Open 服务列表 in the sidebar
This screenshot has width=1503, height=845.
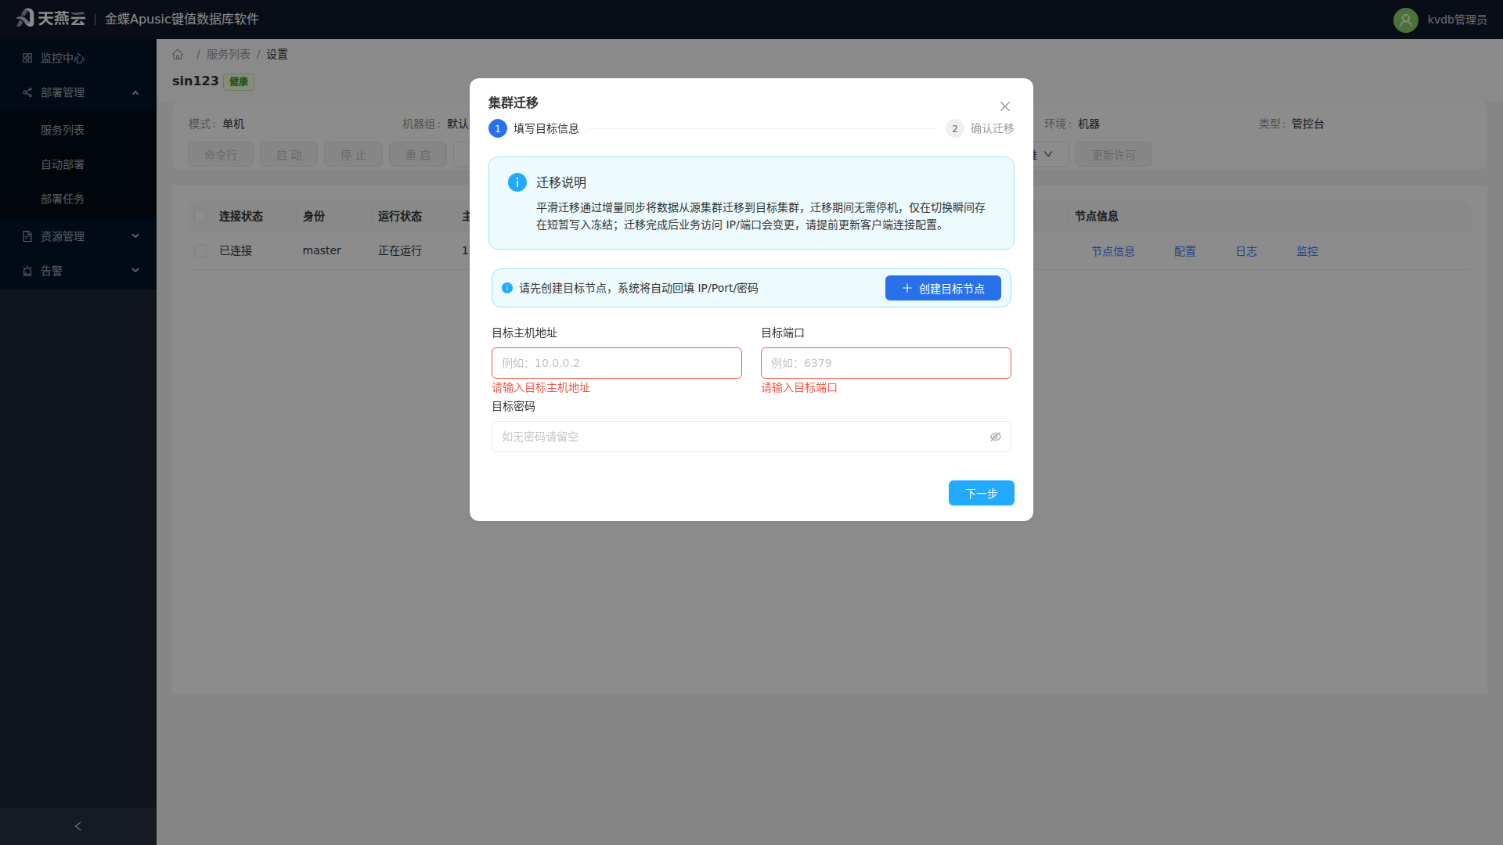(x=63, y=130)
